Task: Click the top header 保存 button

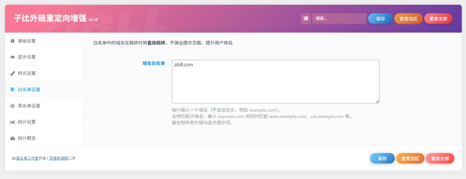Action: [x=380, y=19]
